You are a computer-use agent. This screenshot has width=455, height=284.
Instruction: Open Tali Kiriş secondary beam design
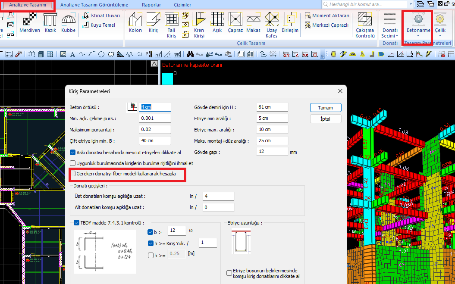tap(172, 25)
